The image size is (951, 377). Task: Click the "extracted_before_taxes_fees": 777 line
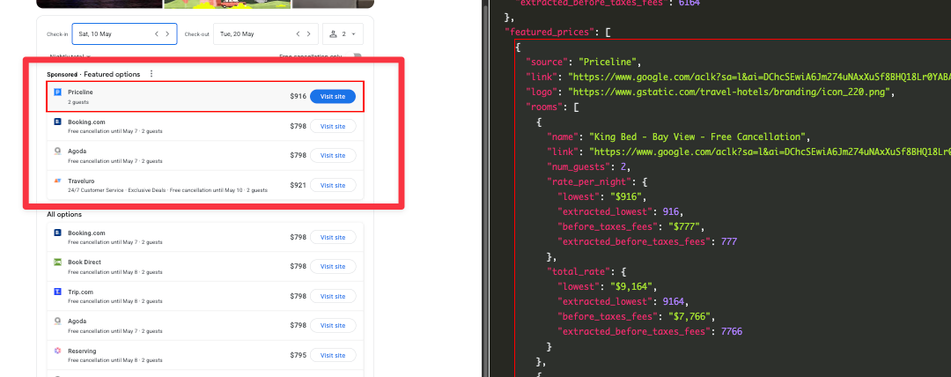[648, 241]
